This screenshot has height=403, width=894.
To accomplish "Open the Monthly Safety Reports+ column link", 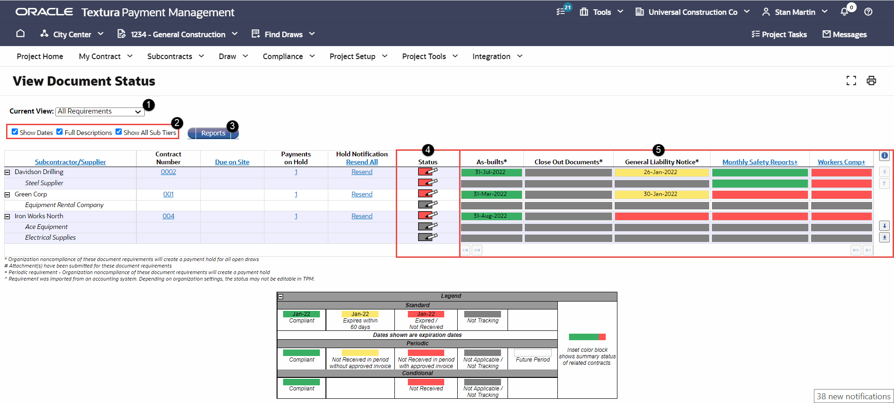I will 760,162.
